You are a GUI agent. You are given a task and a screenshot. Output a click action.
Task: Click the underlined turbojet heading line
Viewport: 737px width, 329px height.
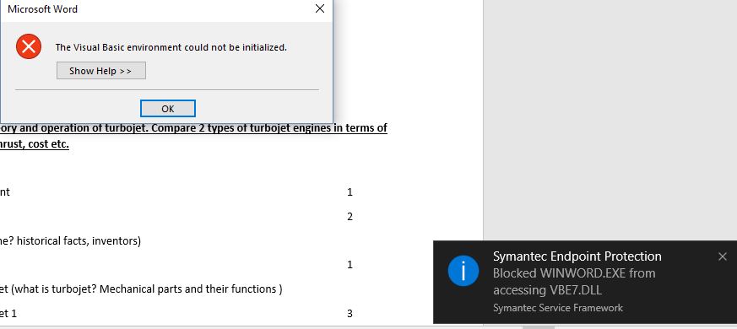[x=193, y=128]
